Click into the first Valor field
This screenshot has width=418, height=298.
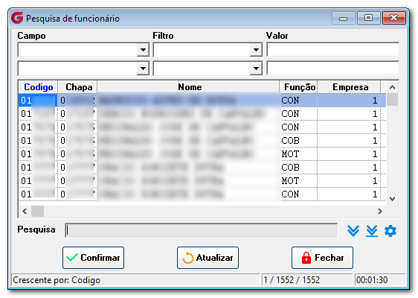pyautogui.click(x=332, y=50)
